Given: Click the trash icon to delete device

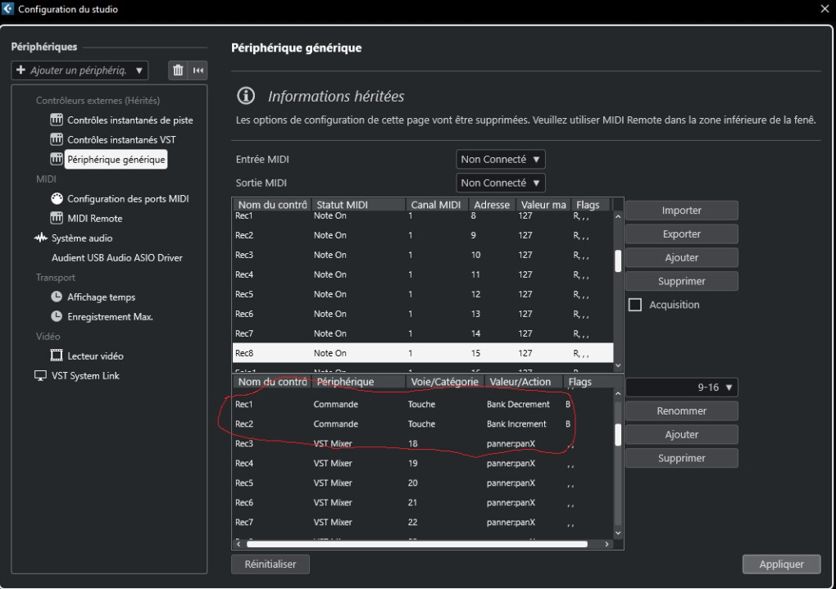Looking at the screenshot, I should pyautogui.click(x=178, y=70).
